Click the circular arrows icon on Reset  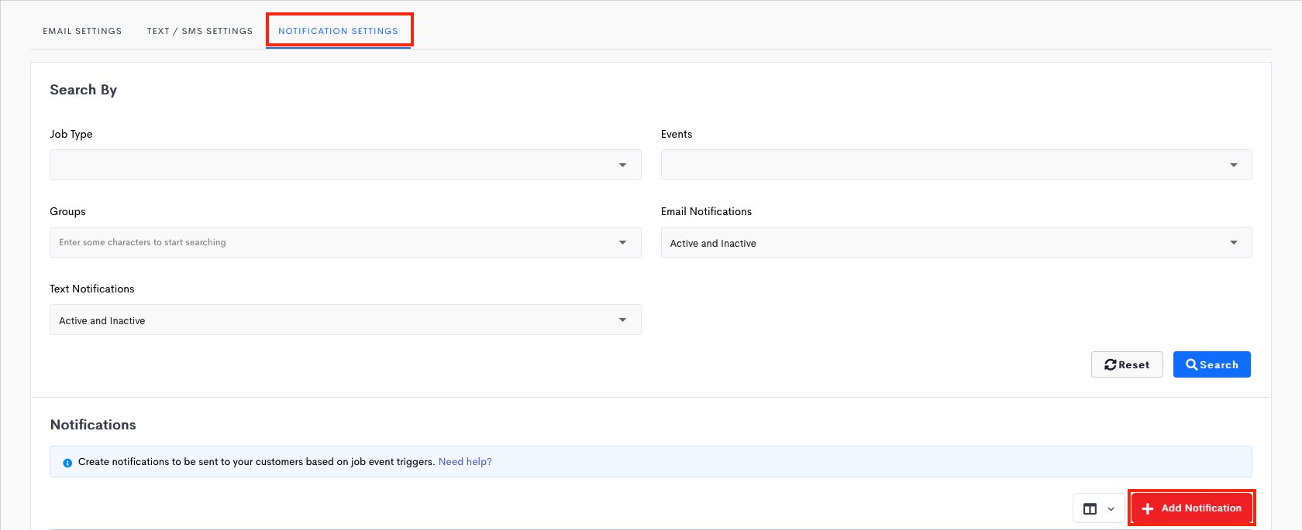click(x=1111, y=364)
